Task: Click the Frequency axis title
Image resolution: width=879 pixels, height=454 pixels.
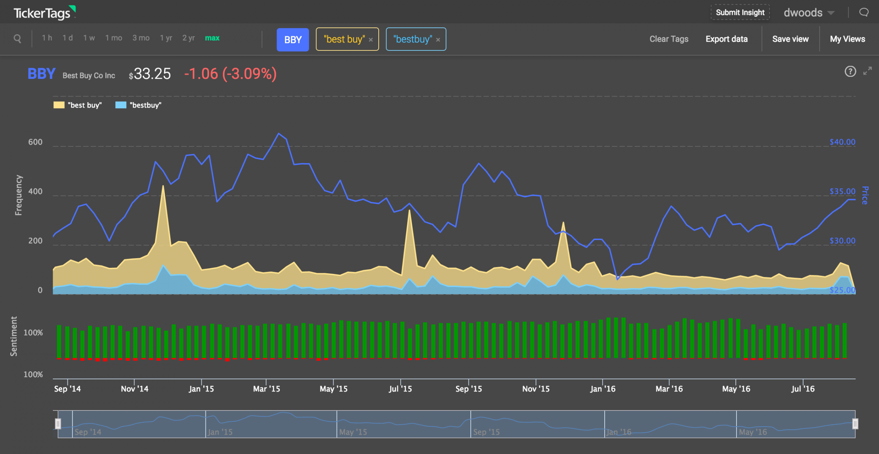Action: pos(18,195)
